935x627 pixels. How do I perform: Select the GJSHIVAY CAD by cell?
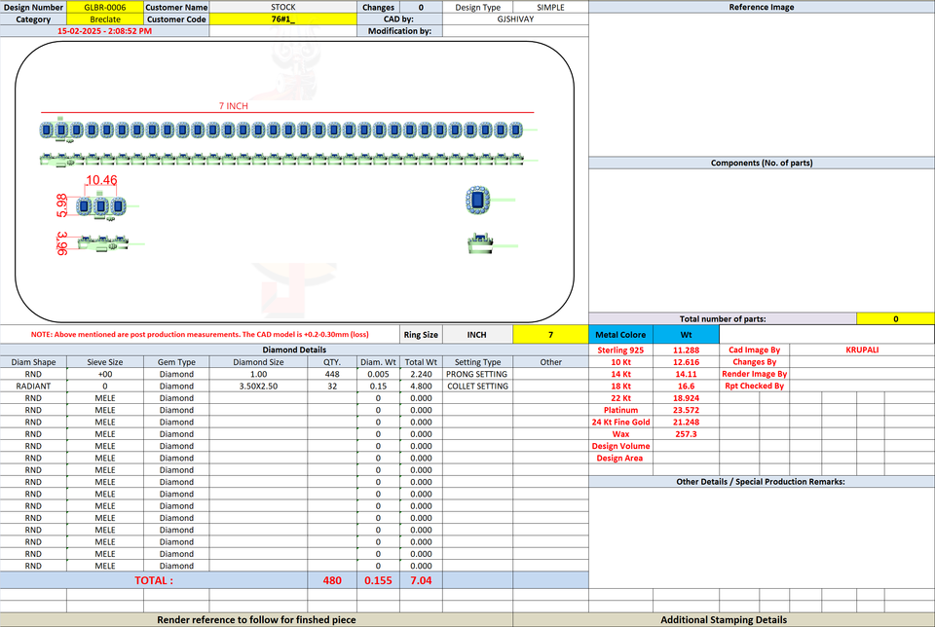pos(515,19)
